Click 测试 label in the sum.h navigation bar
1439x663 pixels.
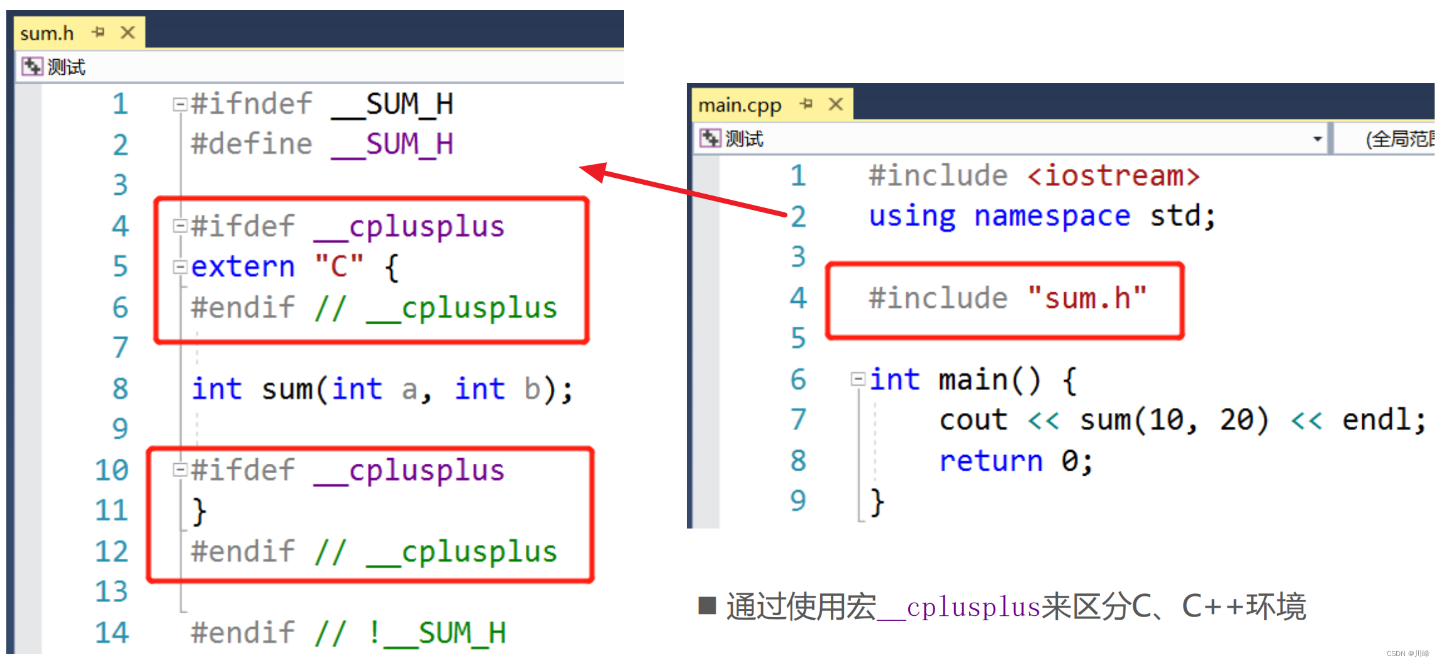66,67
